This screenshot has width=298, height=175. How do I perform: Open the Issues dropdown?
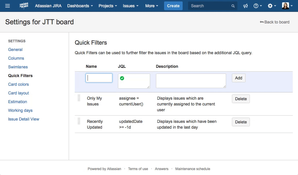[x=129, y=6]
